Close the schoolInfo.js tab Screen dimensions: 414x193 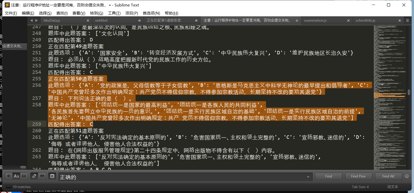tap(400, 21)
